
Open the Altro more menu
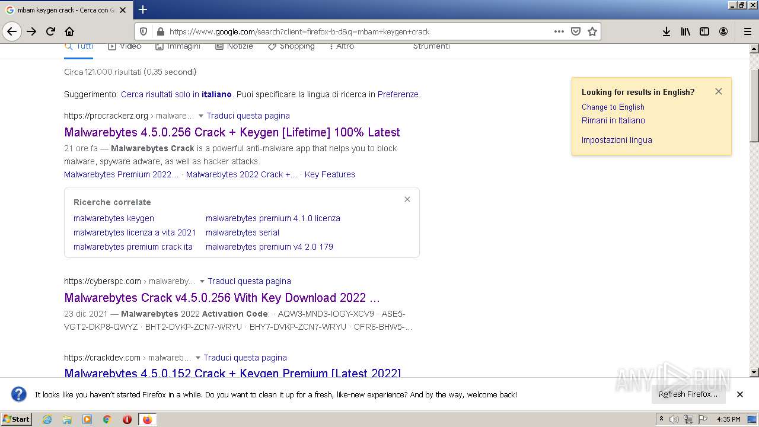pyautogui.click(x=342, y=46)
